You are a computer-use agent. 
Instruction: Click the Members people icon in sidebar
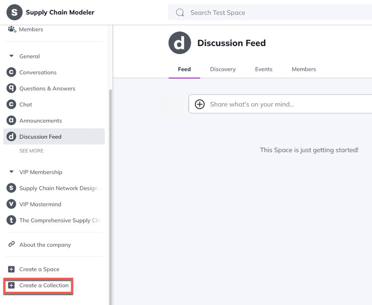12,29
